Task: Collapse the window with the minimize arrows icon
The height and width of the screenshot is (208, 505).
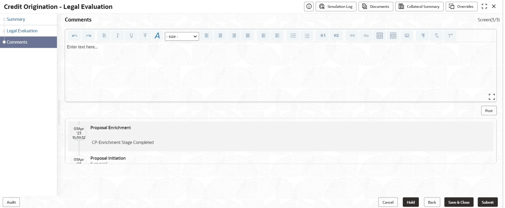Action: tap(485, 7)
